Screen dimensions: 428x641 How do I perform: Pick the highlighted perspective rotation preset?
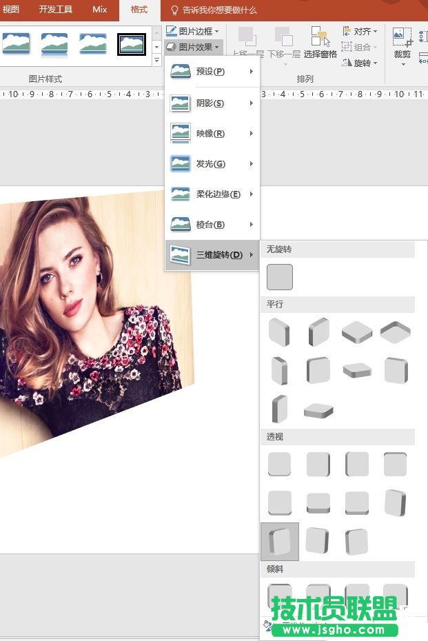tap(280, 541)
